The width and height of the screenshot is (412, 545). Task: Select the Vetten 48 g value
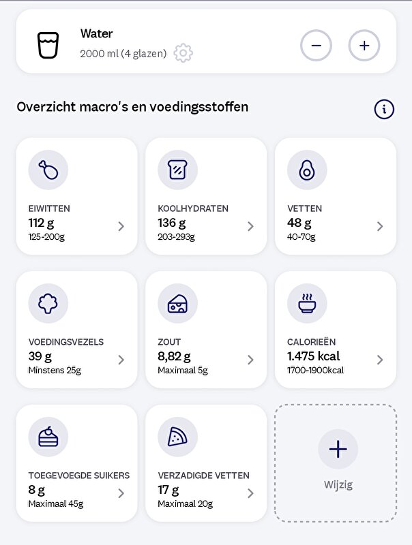pos(299,223)
